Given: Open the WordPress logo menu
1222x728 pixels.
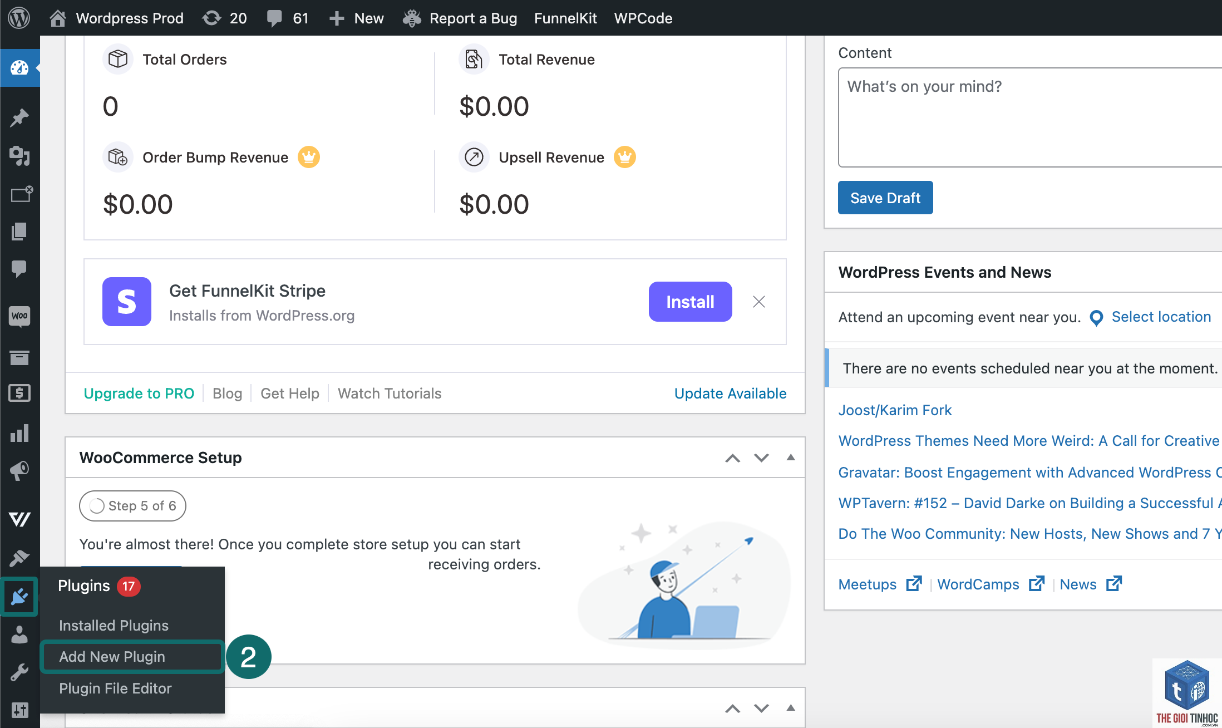Looking at the screenshot, I should tap(19, 18).
